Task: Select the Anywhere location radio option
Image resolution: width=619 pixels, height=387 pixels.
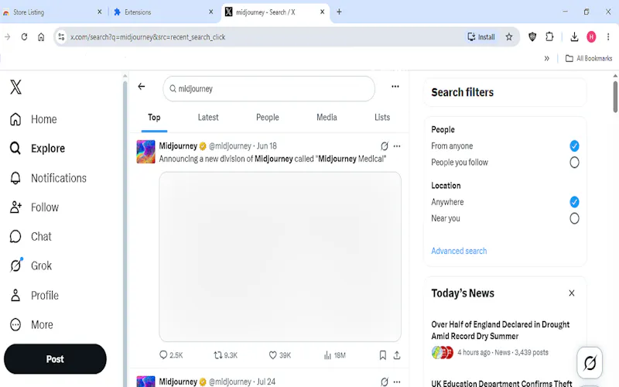Action: click(x=574, y=202)
